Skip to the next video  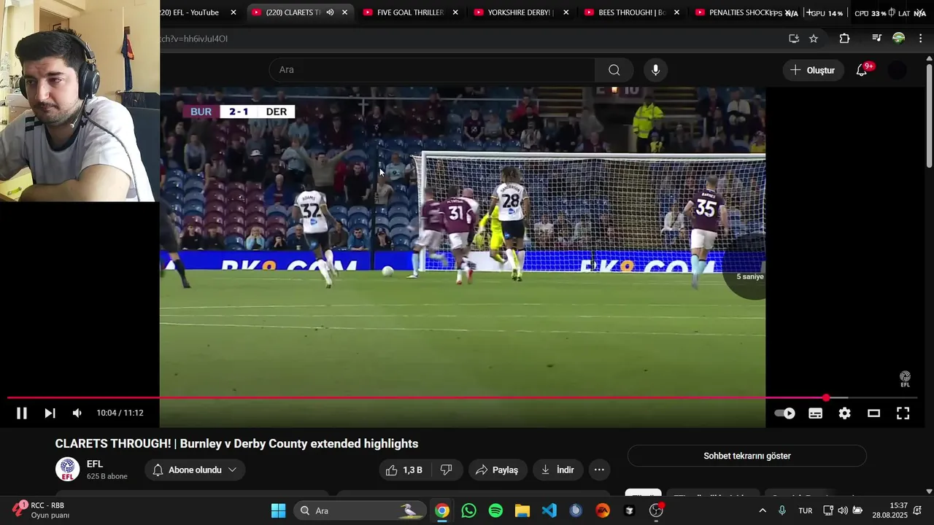50,413
